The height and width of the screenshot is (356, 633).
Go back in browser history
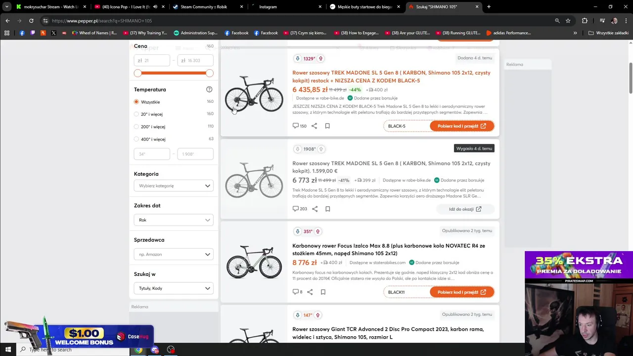pos(7,21)
